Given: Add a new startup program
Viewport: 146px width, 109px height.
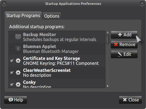Looking at the screenshot, I should click(124, 35).
